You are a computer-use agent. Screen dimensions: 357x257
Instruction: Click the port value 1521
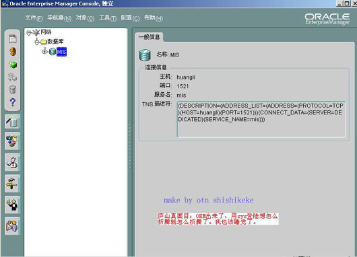pyautogui.click(x=183, y=86)
